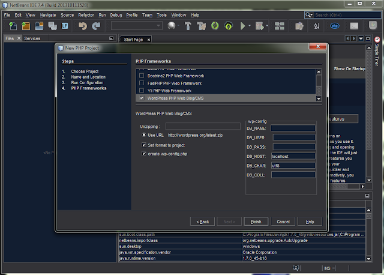The height and width of the screenshot is (275, 384).
Task: Click the Cancel button in wizard
Action: point(283,222)
